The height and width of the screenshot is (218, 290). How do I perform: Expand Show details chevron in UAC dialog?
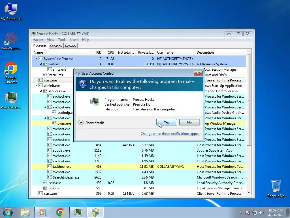[81, 123]
